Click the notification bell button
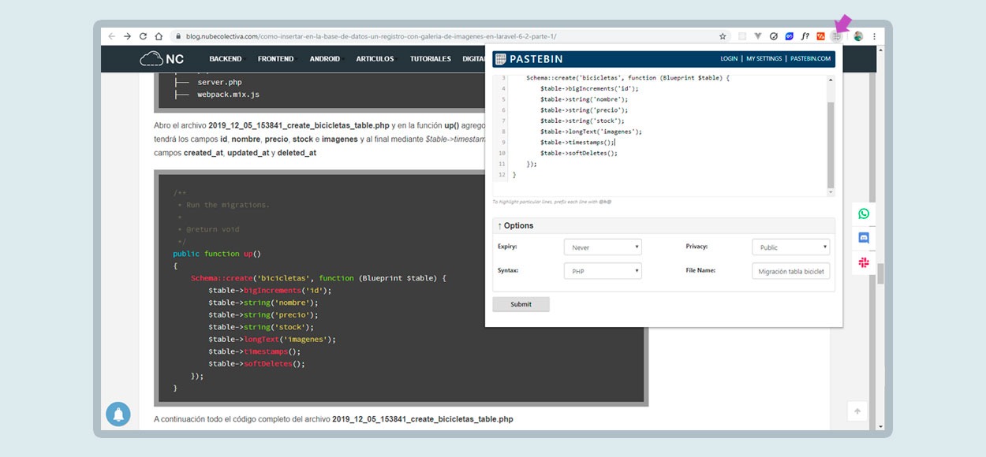Image resolution: width=986 pixels, height=457 pixels. (118, 414)
